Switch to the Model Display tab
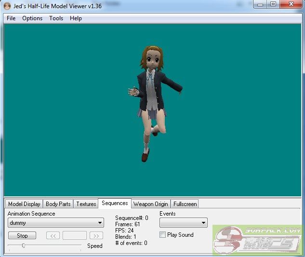This screenshot has height=257, width=305. (x=24, y=204)
